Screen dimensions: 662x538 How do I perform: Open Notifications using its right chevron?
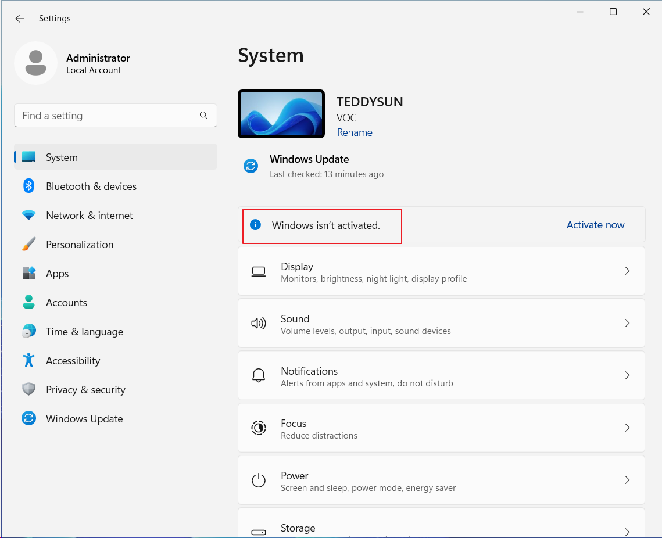coord(627,375)
